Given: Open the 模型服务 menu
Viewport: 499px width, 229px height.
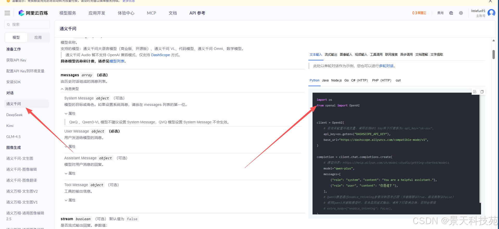Looking at the screenshot, I should [68, 13].
